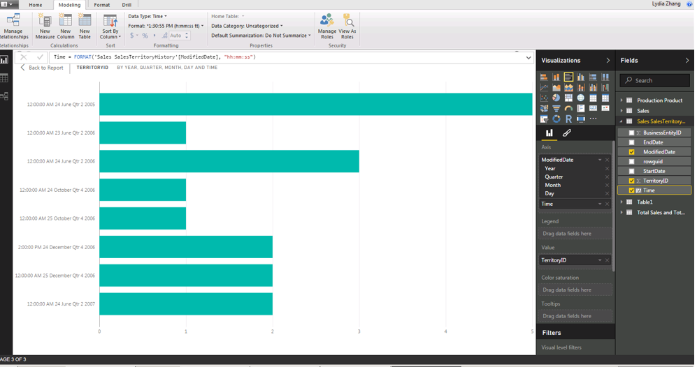Image resolution: width=697 pixels, height=367 pixels.
Task: Click the percent format button
Action: pos(145,36)
